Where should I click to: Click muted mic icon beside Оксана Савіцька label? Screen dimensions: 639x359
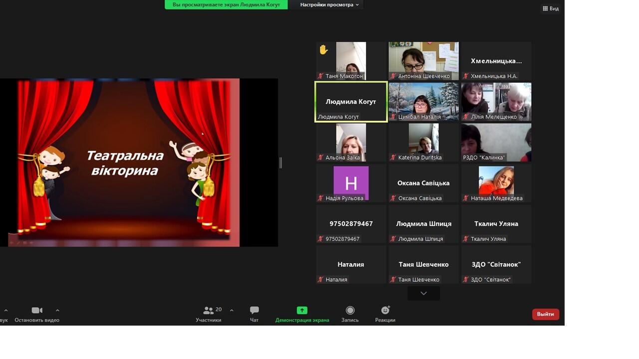point(393,198)
